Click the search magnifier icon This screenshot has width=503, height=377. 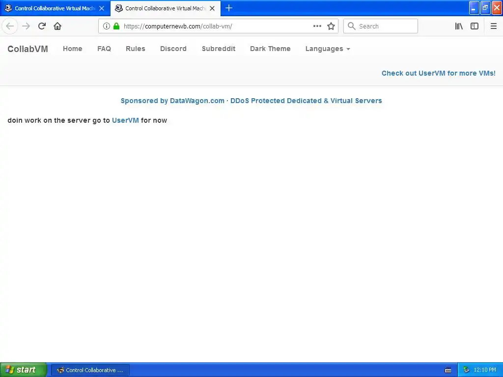(x=352, y=26)
